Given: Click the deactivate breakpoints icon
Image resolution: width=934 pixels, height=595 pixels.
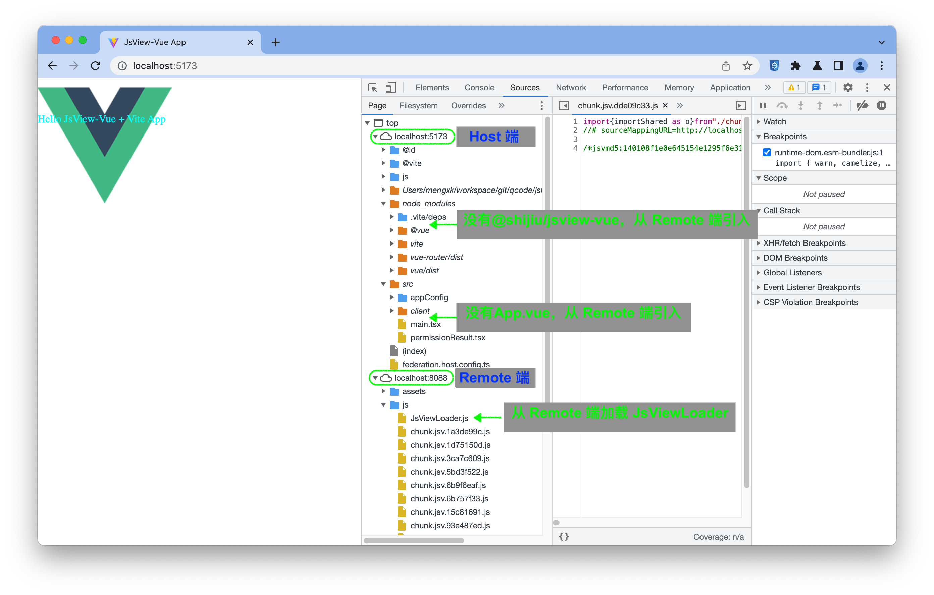Looking at the screenshot, I should tap(862, 106).
